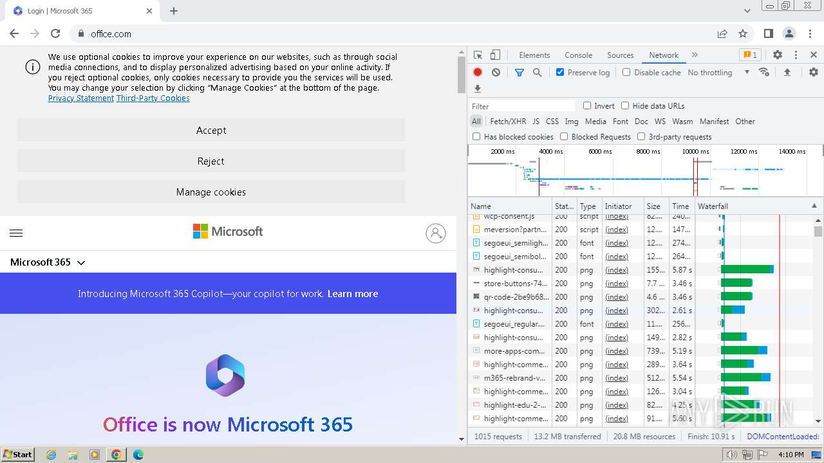Screen dimensions: 824x463
Task: Filter requests by Fetch/XHR
Action: pyautogui.click(x=508, y=121)
